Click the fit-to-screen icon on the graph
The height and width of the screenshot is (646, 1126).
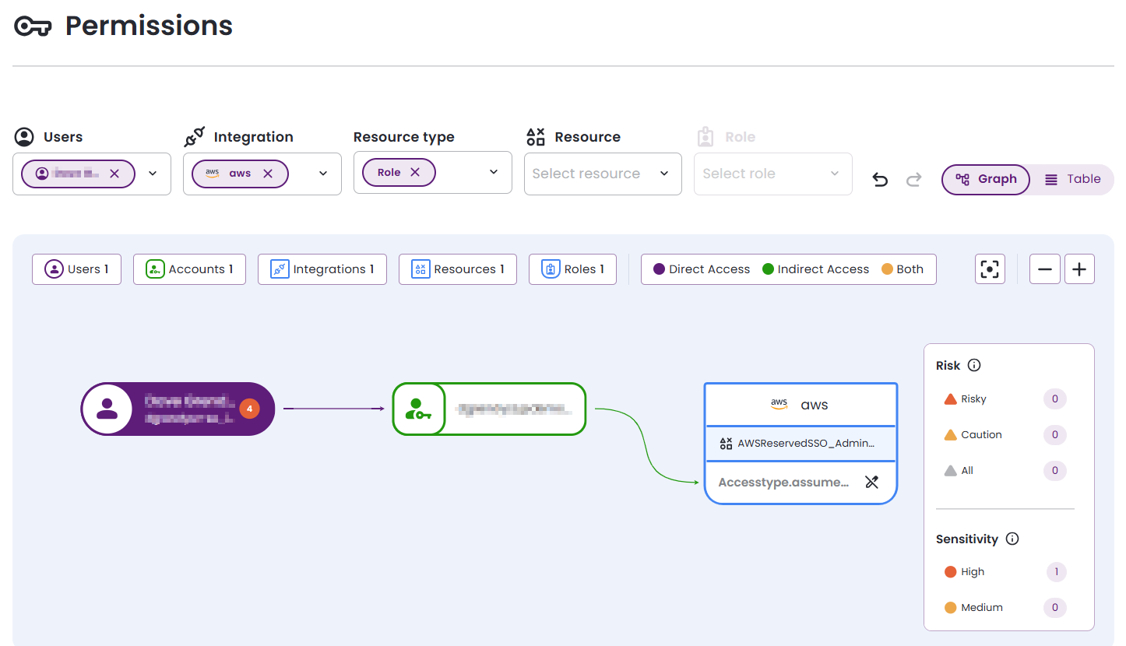click(990, 269)
